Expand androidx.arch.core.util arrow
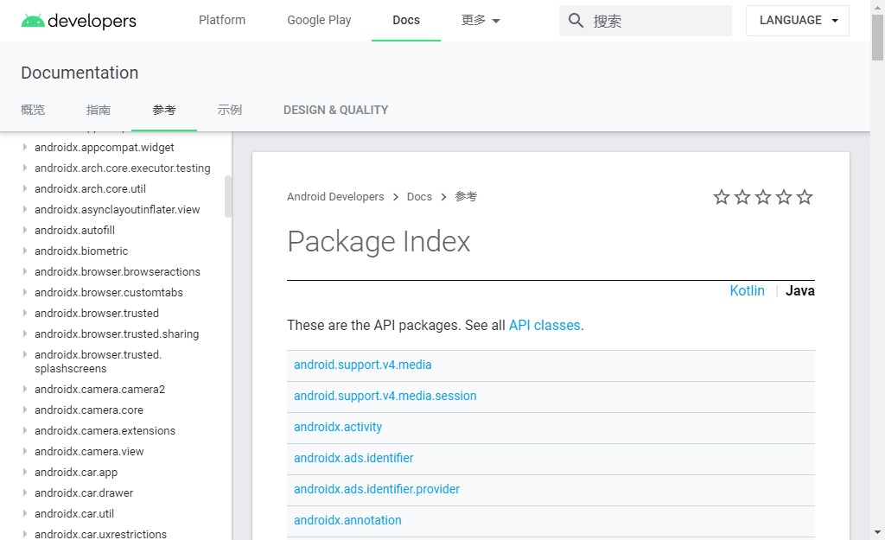Image resolution: width=885 pixels, height=540 pixels. (x=25, y=189)
